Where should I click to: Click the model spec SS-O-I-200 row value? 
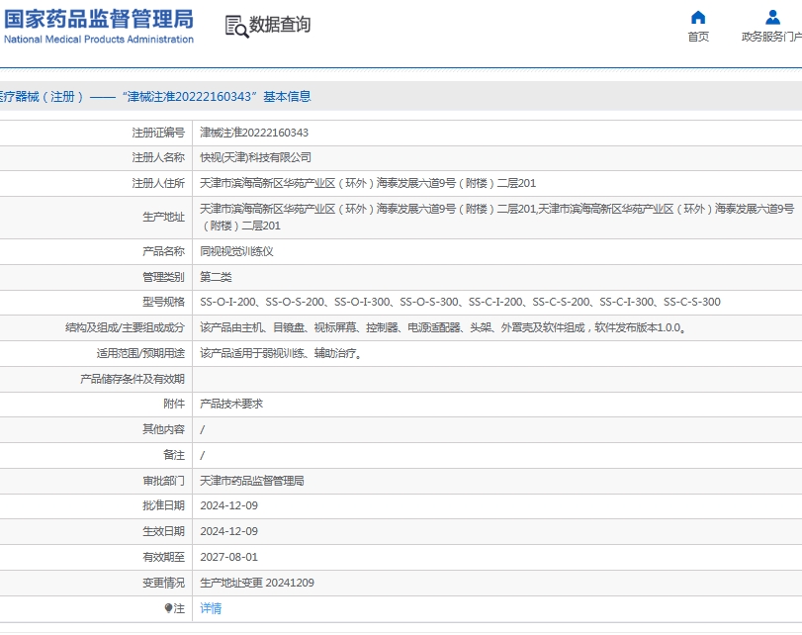tap(460, 302)
